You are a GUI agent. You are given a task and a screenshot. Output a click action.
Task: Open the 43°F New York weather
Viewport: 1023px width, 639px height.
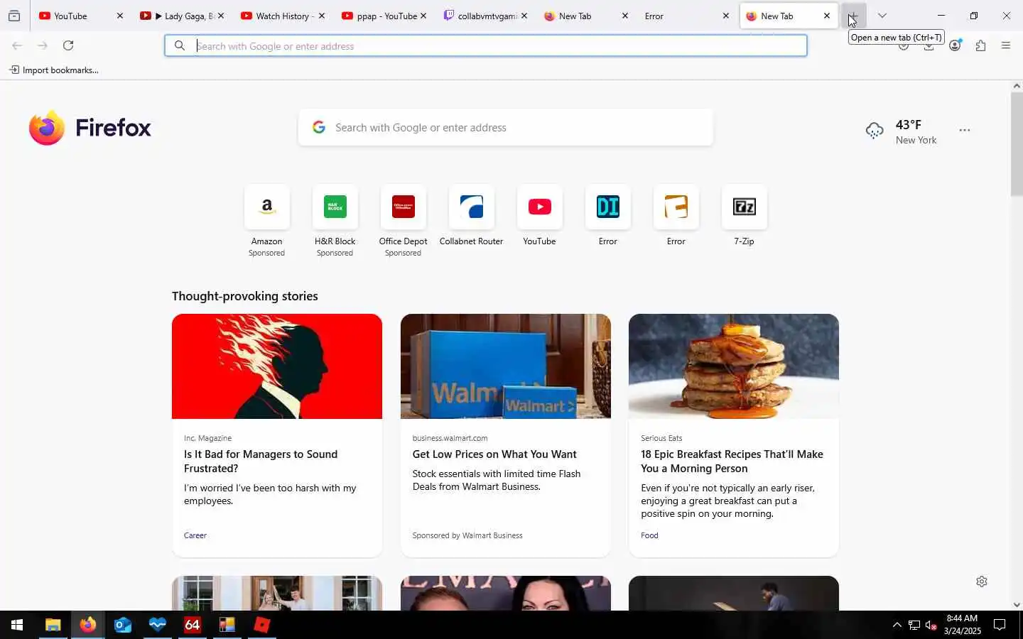(901, 131)
